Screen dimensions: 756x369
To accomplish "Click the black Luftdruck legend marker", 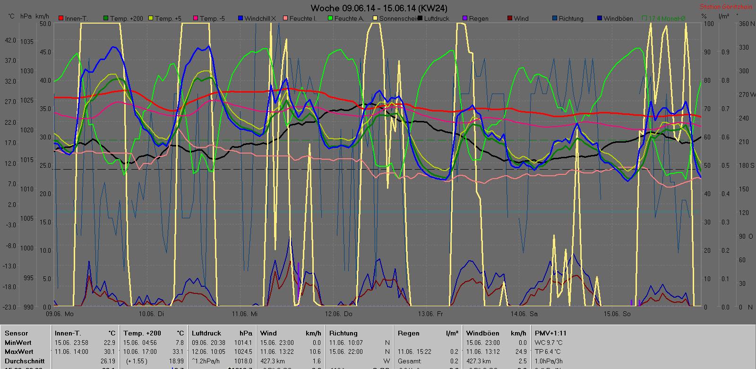I will (x=420, y=18).
